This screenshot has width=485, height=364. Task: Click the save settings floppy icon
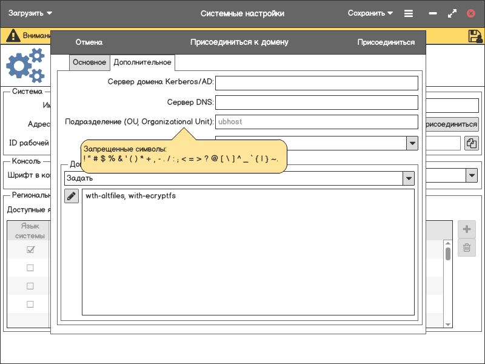(475, 36)
